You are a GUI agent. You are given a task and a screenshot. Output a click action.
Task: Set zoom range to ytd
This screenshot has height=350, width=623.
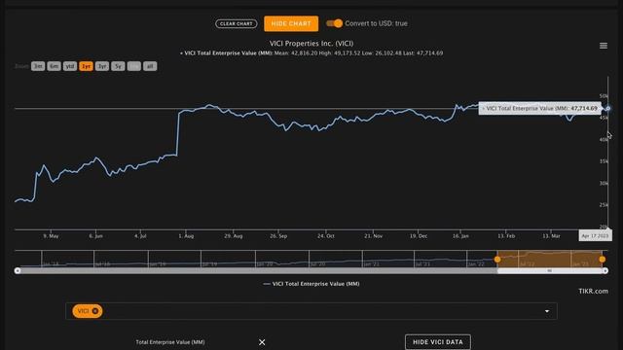coord(70,66)
